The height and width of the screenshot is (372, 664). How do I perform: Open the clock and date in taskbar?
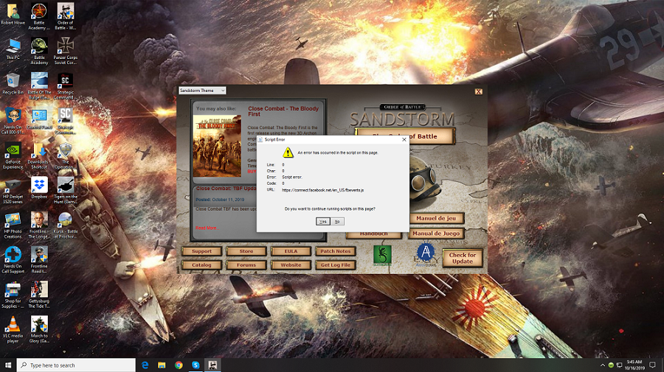pyautogui.click(x=634, y=365)
